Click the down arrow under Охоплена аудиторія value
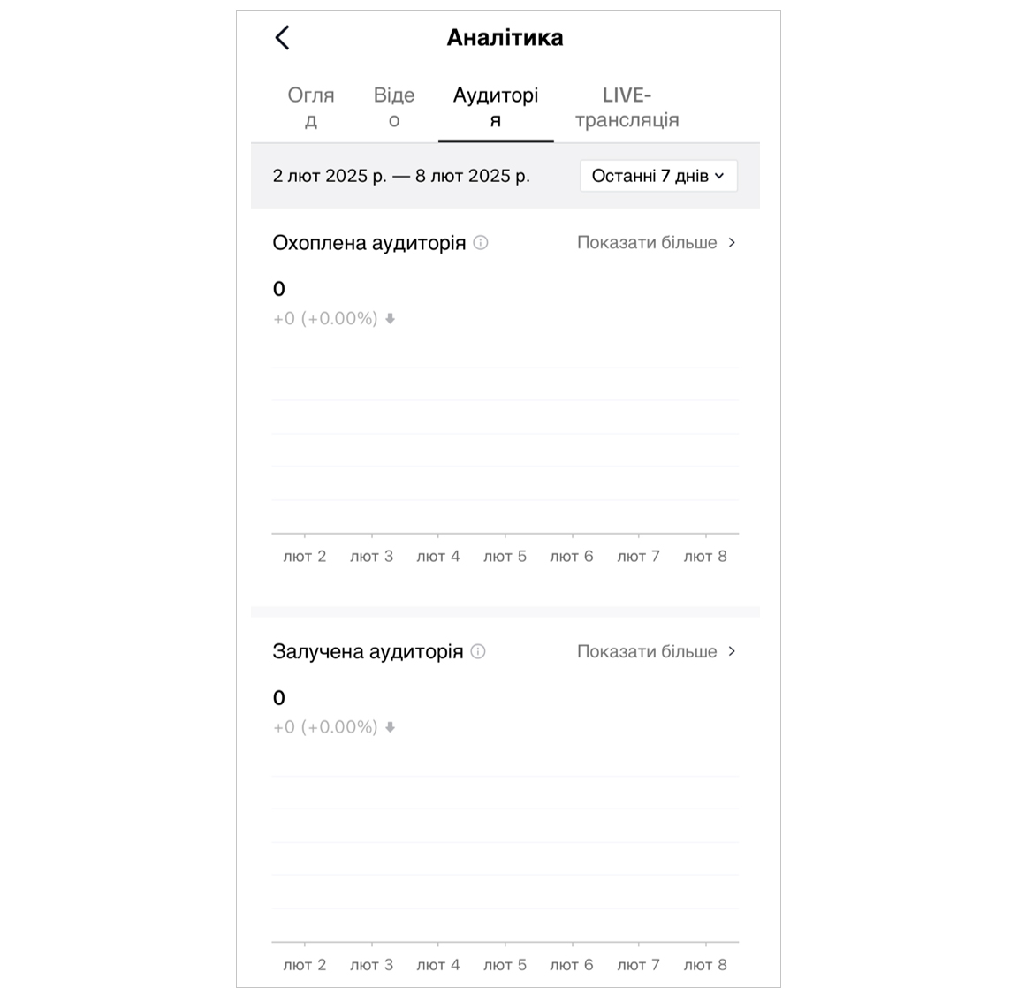Viewport: 1018px width, 995px height. click(391, 319)
